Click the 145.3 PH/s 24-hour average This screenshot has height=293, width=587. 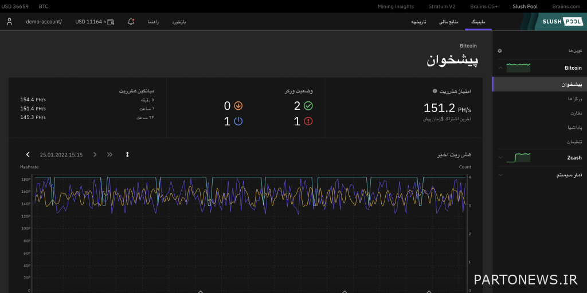33,117
